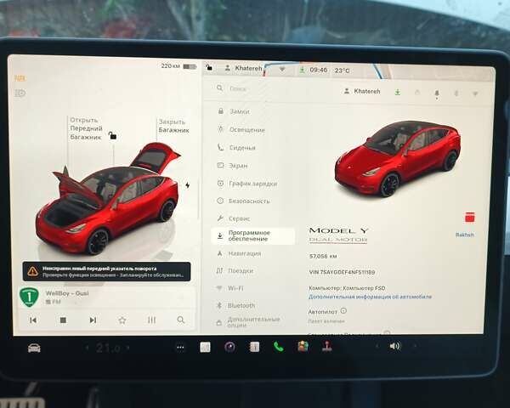Screen dimensions: 510x408
Task: Tap the 21.0 temperature setting
Action: pos(108,348)
